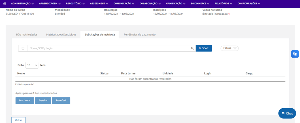Click the Transferir button
Viewport: 300px width, 123px height.
pyautogui.click(x=61, y=100)
